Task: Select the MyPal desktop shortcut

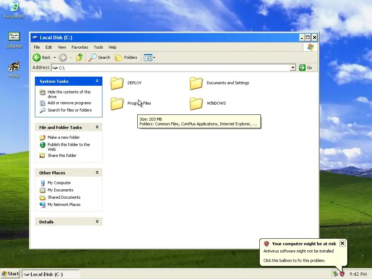Action: (x=14, y=69)
